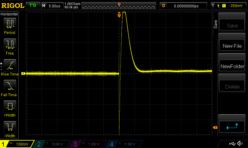Click the vertical Save menu tab label
Image resolution: width=248 pixels, height=148 pixels.
point(215,24)
